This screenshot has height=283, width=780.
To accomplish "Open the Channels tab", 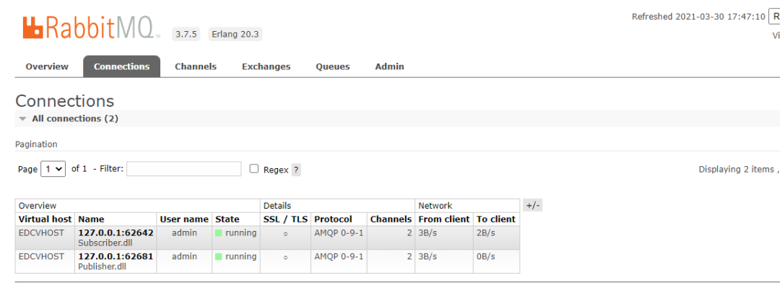I will click(196, 66).
